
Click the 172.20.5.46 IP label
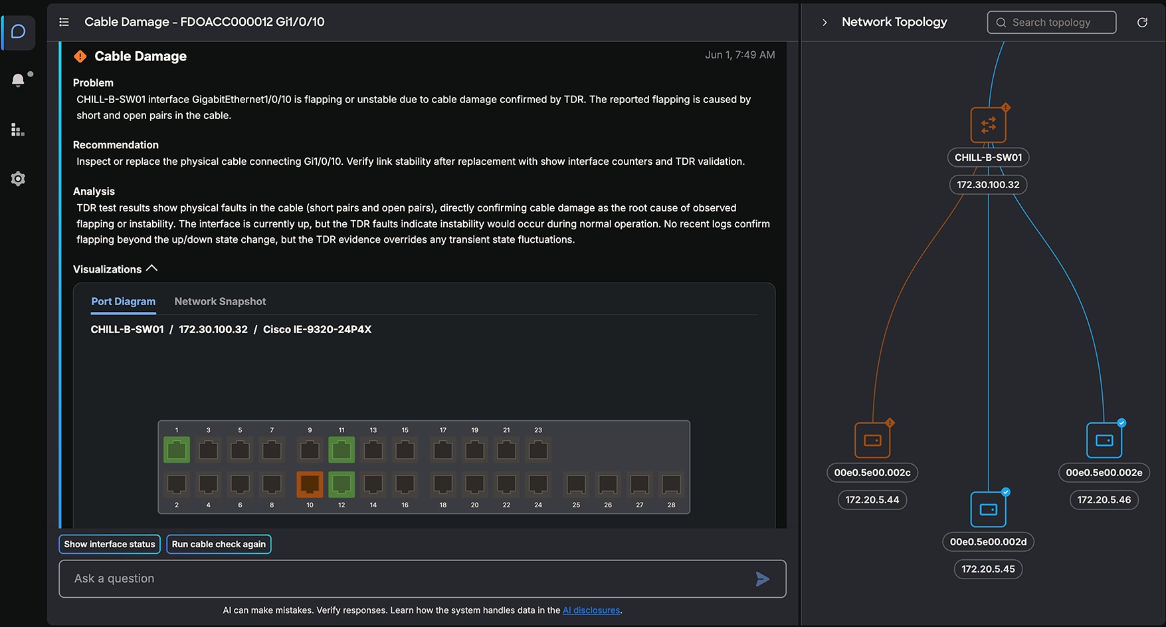pos(1104,500)
